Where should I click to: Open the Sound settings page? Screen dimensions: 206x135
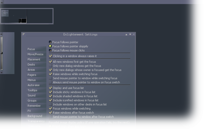(x=36, y=95)
